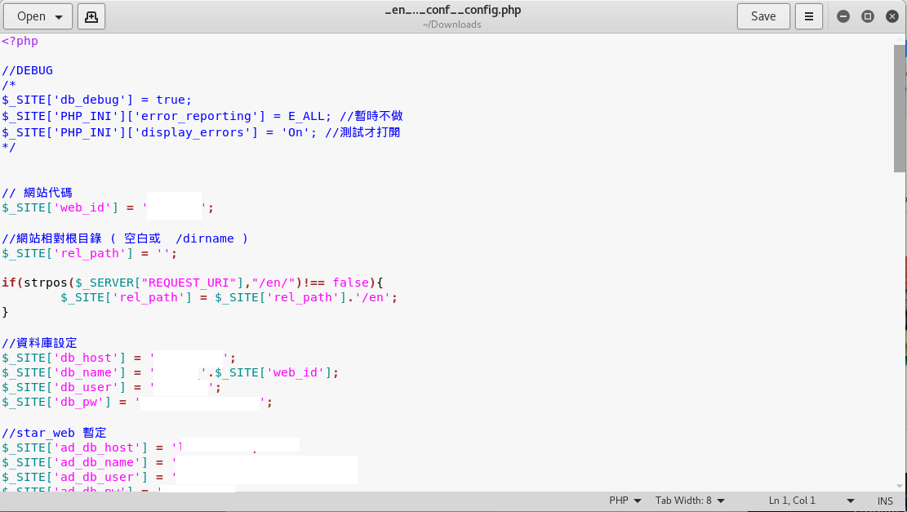Viewport: 907px width, 512px height.
Task: Save the config.php file
Action: [x=763, y=16]
